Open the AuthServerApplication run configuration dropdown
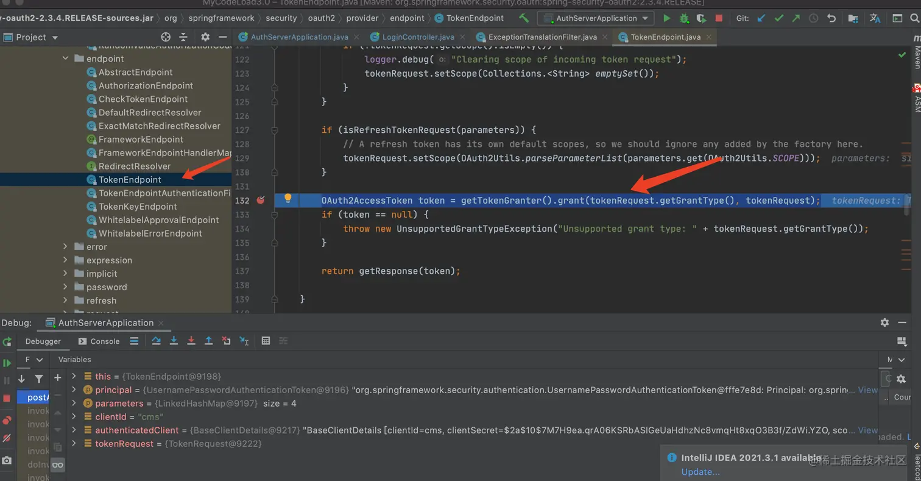 596,18
